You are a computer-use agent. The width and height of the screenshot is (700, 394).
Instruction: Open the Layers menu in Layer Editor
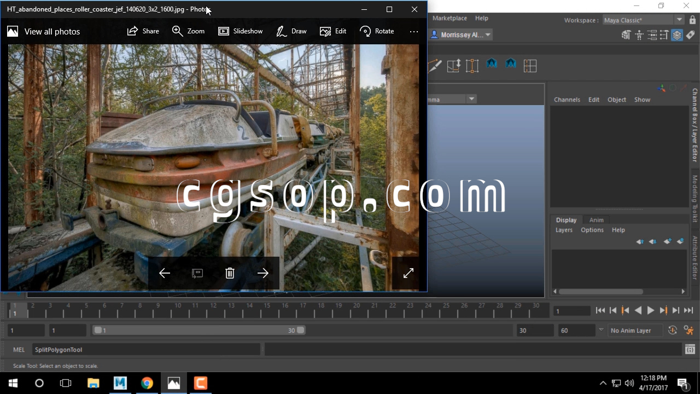tap(564, 230)
